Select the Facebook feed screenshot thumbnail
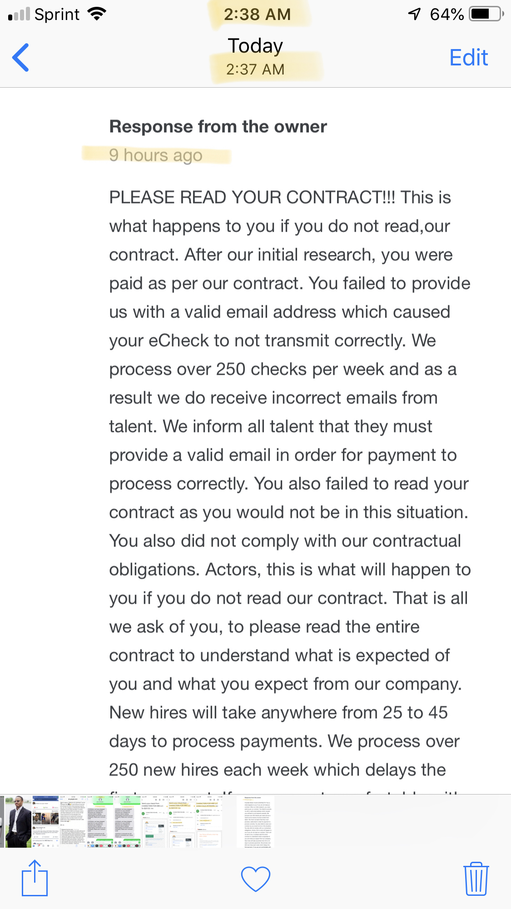The width and height of the screenshot is (511, 909). pyautogui.click(x=45, y=821)
